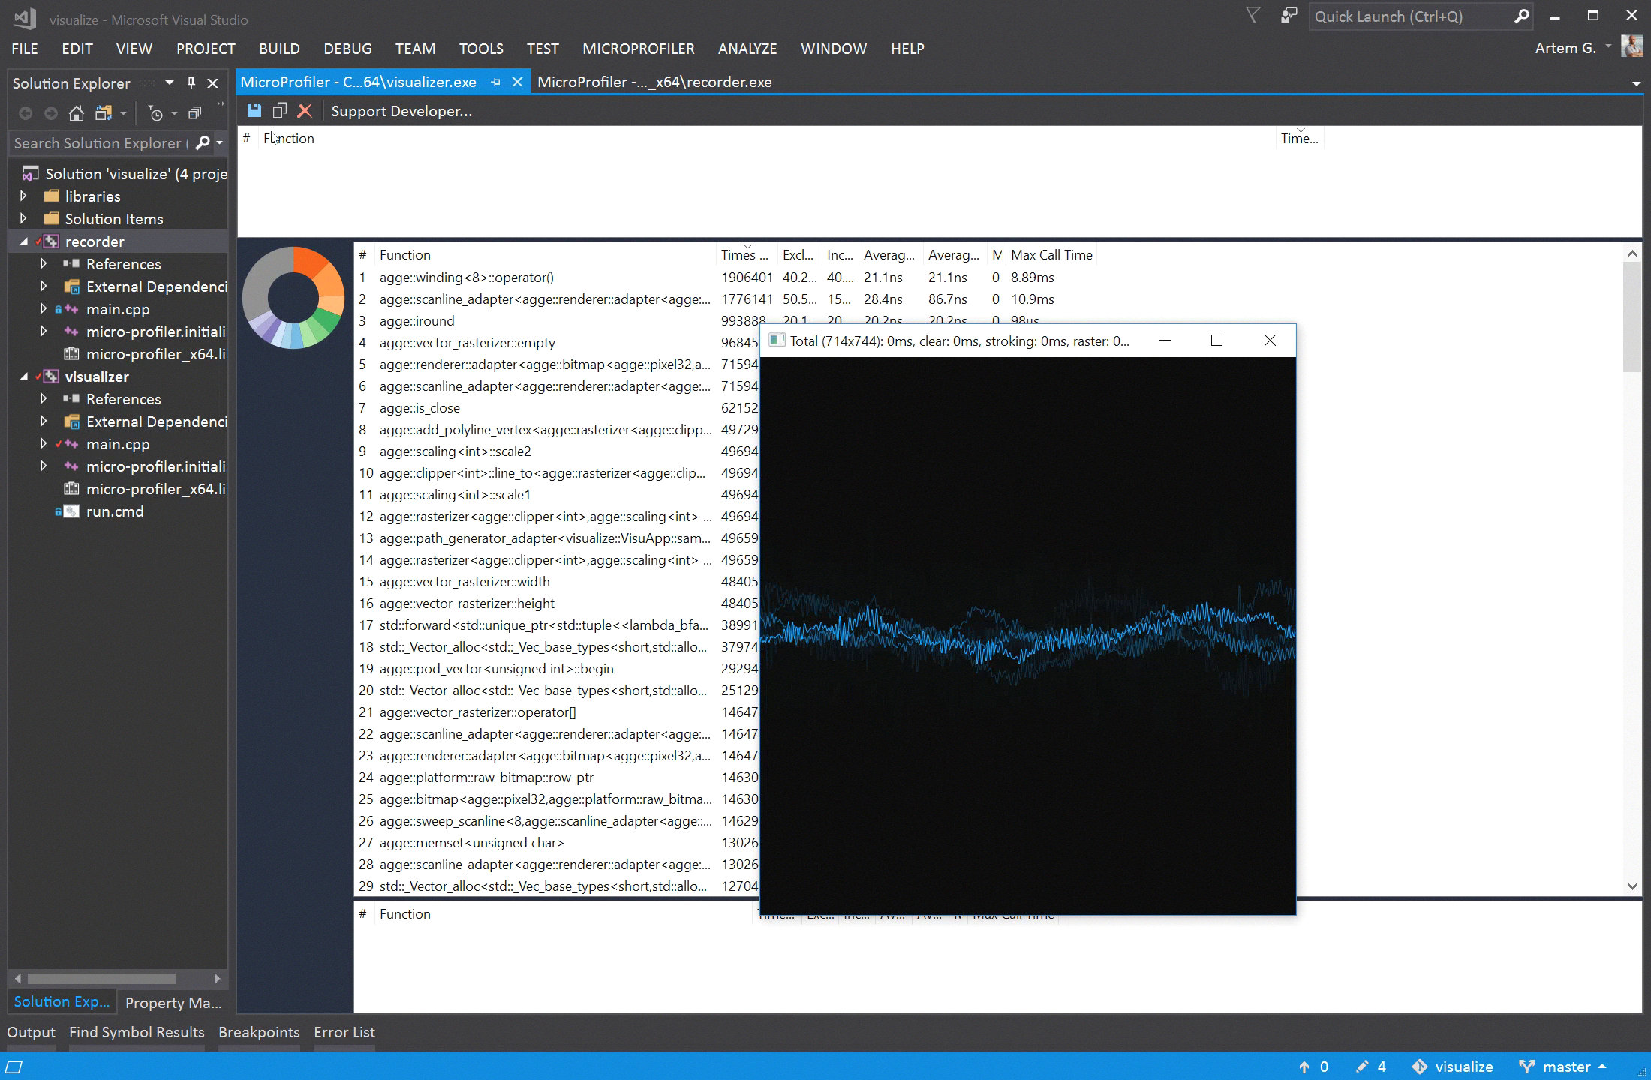Open the Output panel tab
The height and width of the screenshot is (1080, 1651).
coord(31,1032)
